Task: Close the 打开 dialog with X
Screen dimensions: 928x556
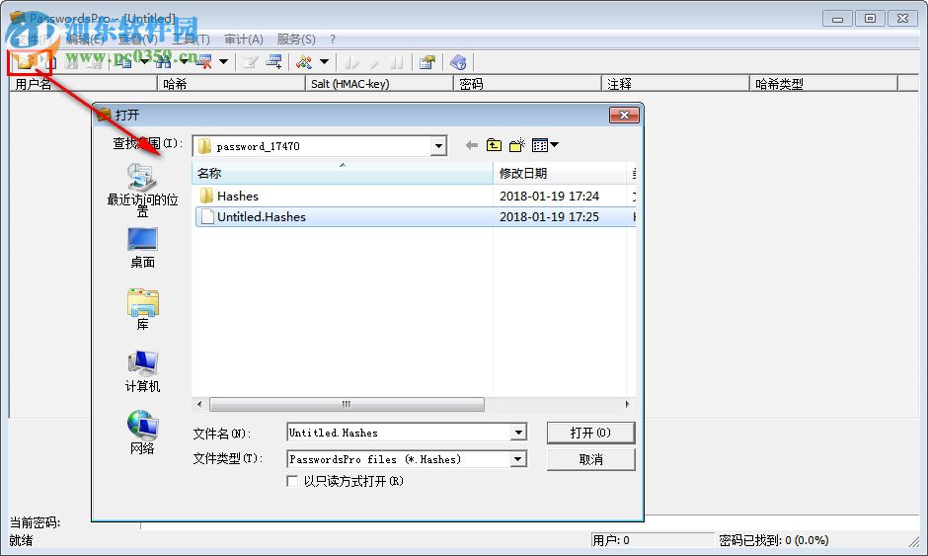Action: [x=624, y=115]
